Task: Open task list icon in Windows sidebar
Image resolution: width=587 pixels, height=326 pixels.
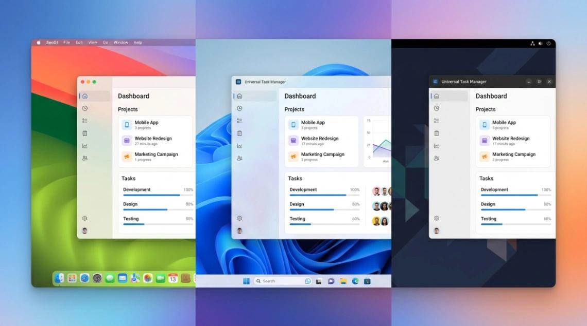Action: coord(239,121)
